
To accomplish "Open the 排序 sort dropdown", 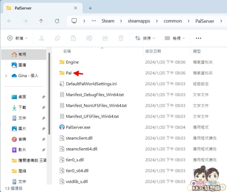I will point(145,38).
